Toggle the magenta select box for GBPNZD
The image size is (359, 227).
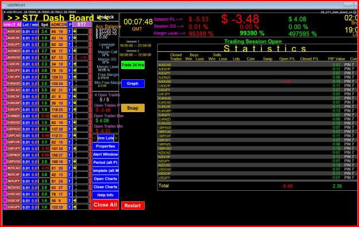click(x=5, y=155)
